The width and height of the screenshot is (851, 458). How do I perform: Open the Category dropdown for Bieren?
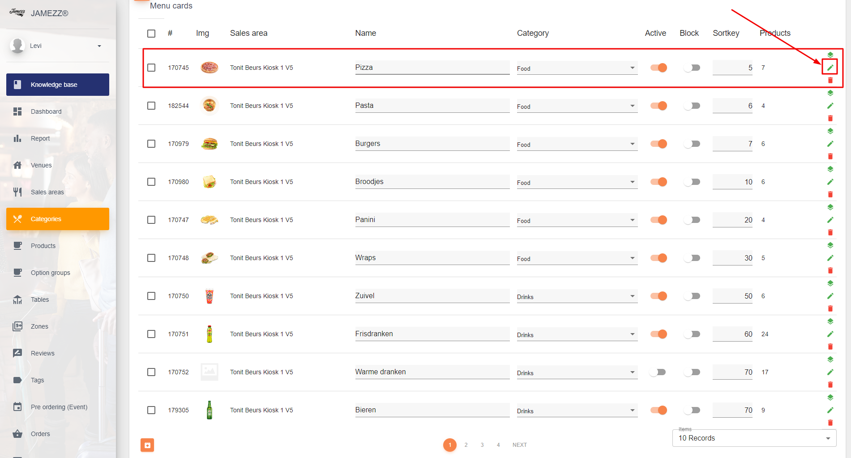pos(577,411)
